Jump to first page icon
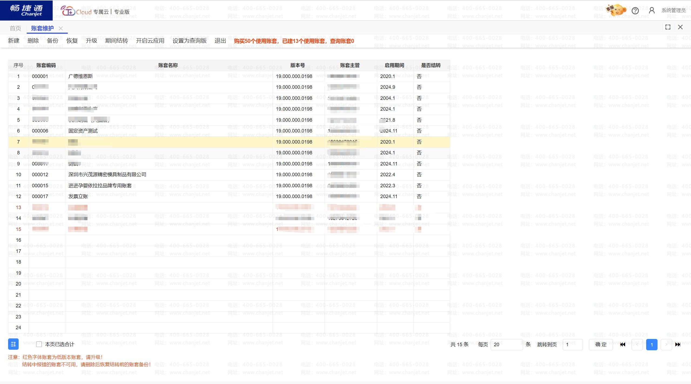This screenshot has height=384, width=691. click(x=623, y=344)
